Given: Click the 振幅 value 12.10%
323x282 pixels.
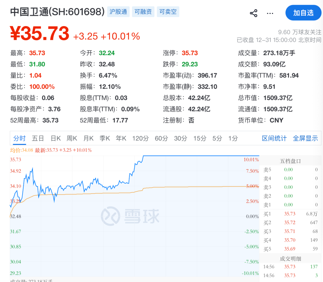Looking at the screenshot, I should point(110,87).
